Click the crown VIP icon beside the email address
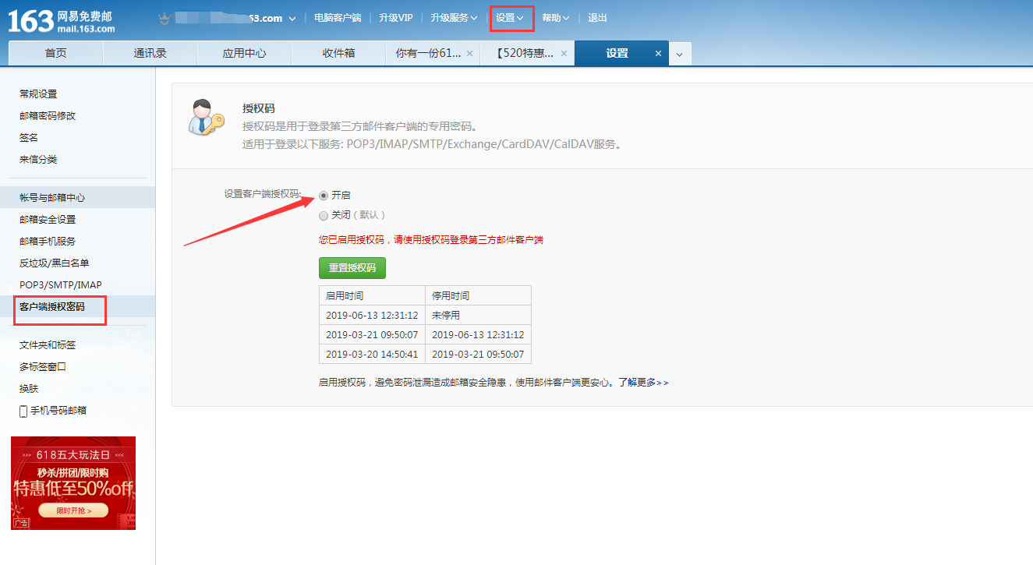 164,16
